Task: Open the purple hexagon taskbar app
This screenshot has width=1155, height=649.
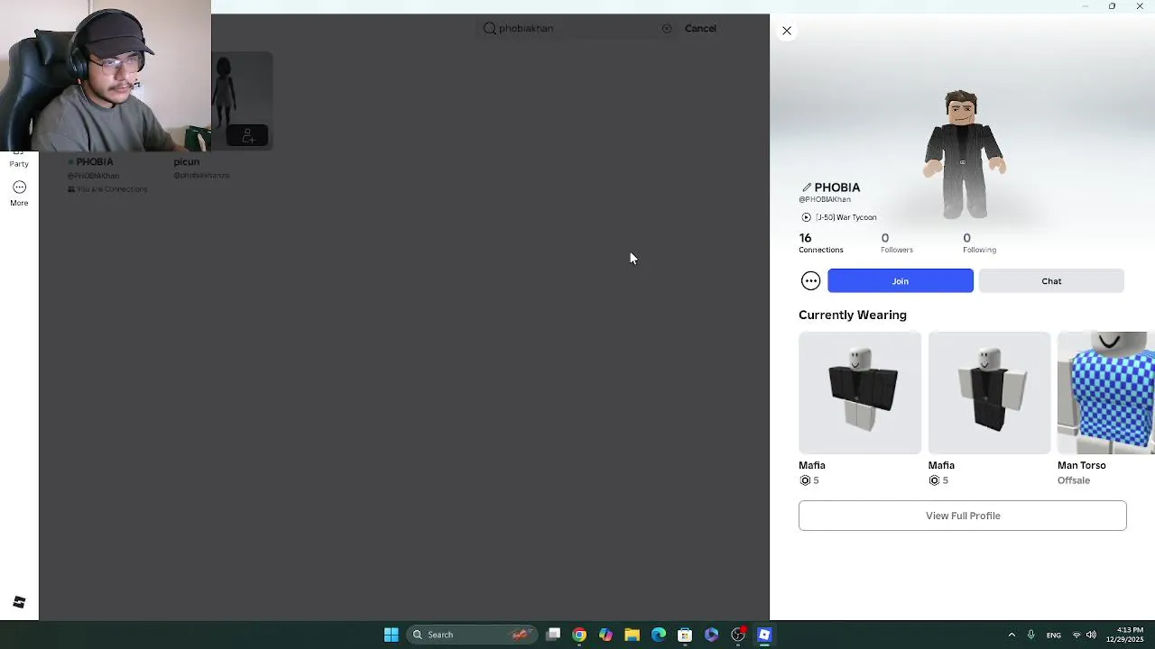Action: [711, 635]
